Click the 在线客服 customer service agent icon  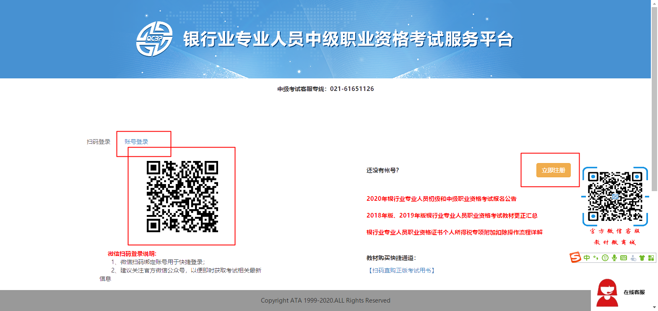607,293
